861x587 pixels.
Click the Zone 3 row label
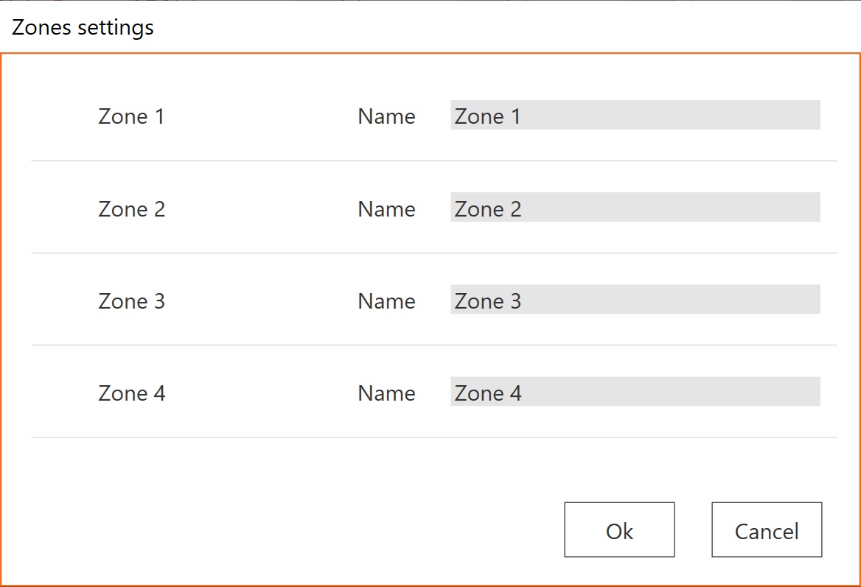coord(131,301)
